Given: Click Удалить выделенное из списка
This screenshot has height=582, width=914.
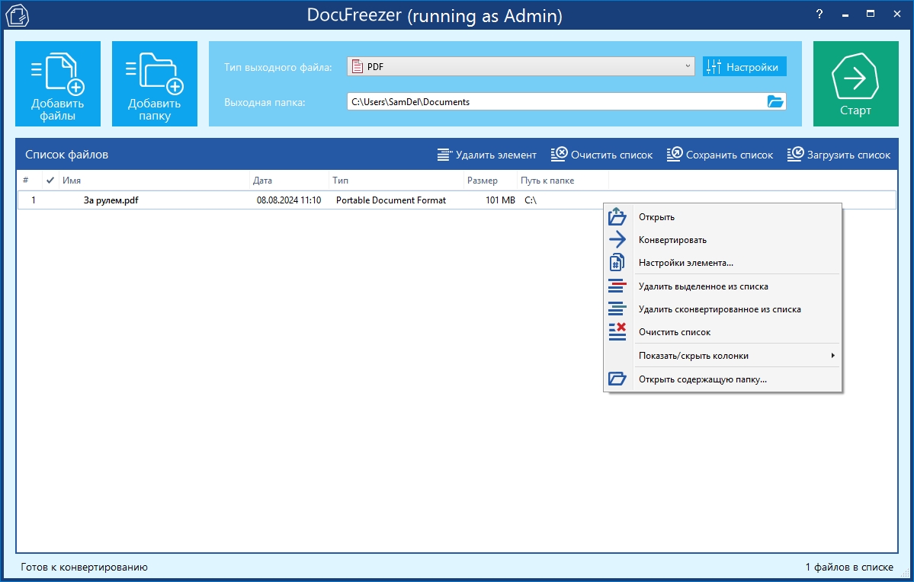Looking at the screenshot, I should (x=703, y=286).
